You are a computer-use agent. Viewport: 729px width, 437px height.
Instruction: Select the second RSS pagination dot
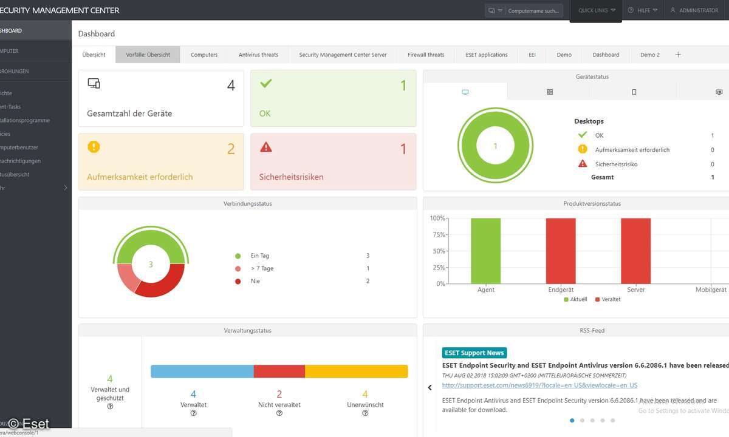(582, 420)
